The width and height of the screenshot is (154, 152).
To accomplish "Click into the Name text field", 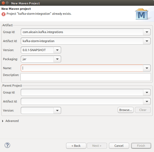I will click(82, 68).
